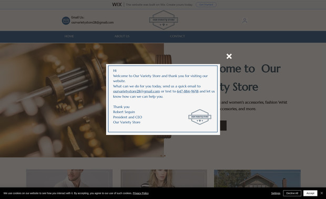
Task: Click Decline All cookies button
Action: pyautogui.click(x=292, y=193)
